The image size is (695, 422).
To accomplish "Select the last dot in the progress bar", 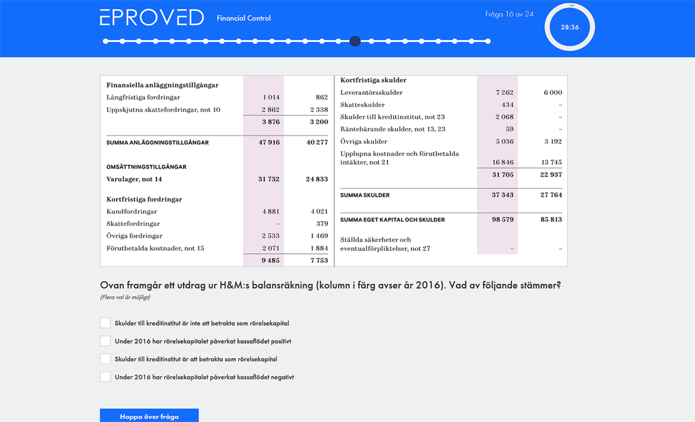I will click(488, 41).
